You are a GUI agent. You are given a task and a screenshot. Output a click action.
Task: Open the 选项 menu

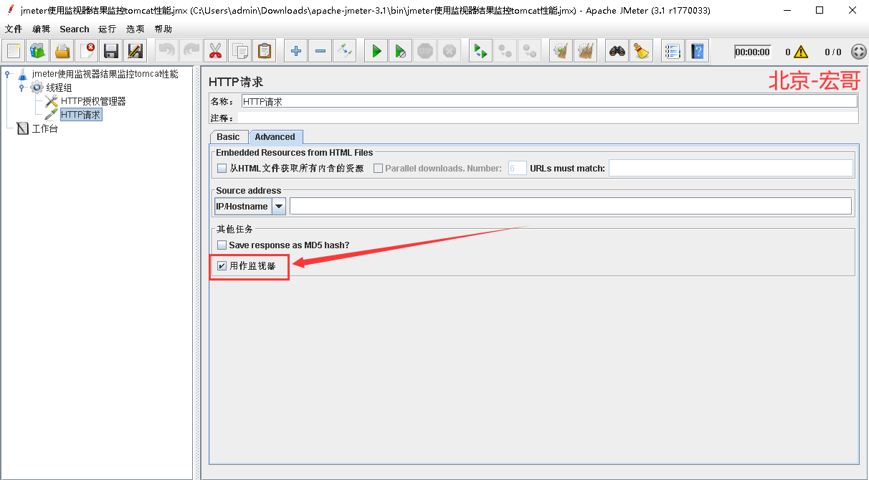click(136, 29)
